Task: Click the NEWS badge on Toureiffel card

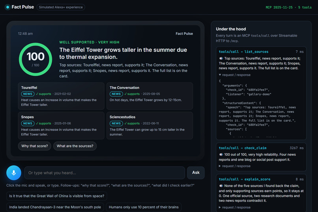Action: (x=28, y=94)
